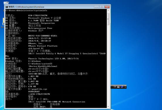The width and height of the screenshot is (162, 110).
Task: Click '独立工作站' OS configuration value
Action: click(35, 26)
